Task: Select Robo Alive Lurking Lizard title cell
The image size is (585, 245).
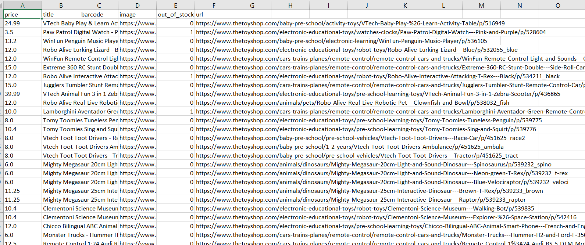Action: pos(80,50)
